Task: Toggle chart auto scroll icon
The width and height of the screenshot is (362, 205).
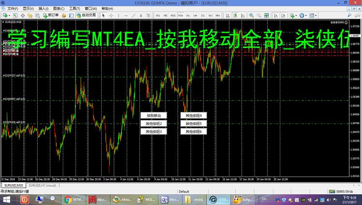Action: click(276, 16)
